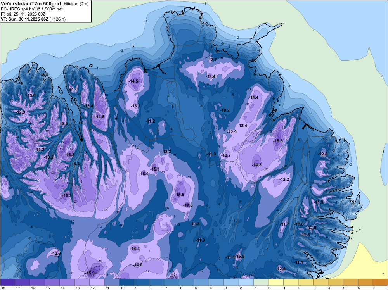Select the light green legend swatch labeled -1
This screenshot has height=290, width=388.
coord(261,282)
